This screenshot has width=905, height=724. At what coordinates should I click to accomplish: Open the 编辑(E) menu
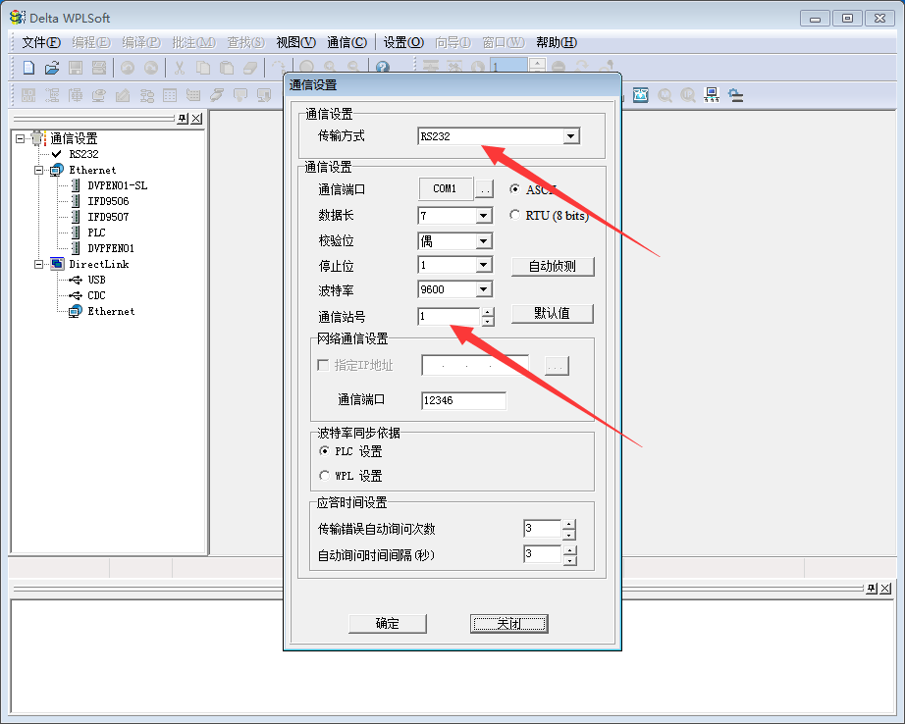coord(91,42)
